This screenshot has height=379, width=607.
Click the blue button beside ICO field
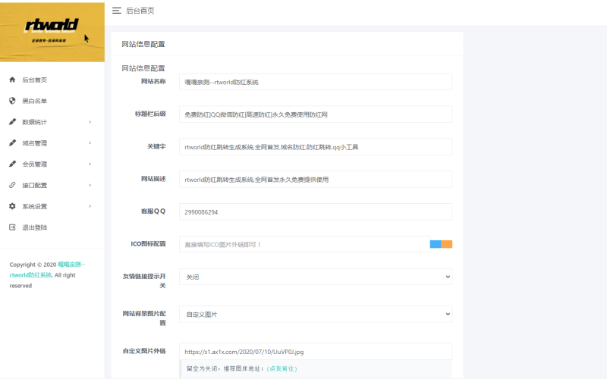click(x=436, y=244)
